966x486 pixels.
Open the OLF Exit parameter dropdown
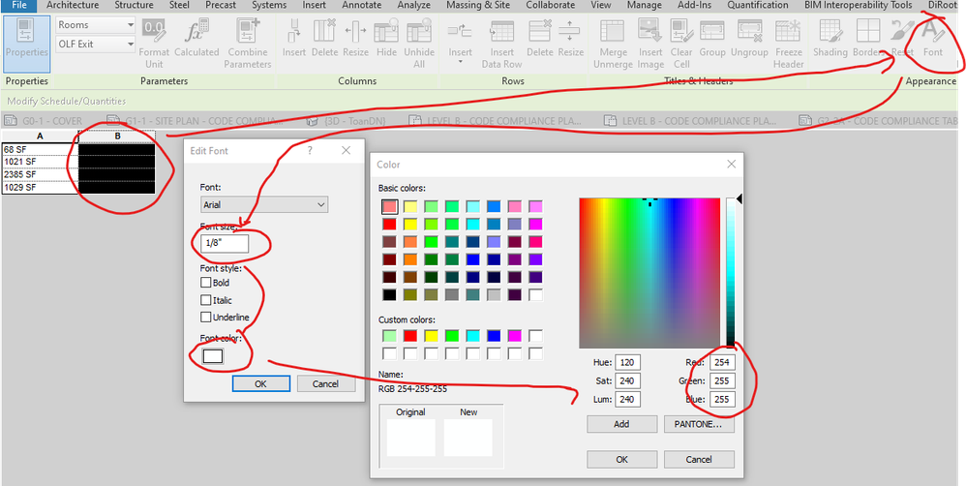tap(96, 45)
